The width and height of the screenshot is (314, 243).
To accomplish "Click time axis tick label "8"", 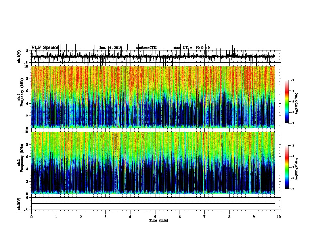I will tap(229, 217).
